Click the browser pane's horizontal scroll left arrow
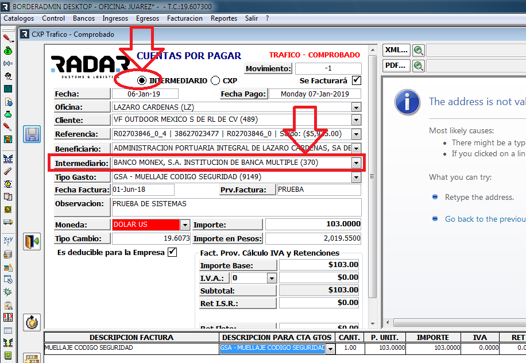Image resolution: width=526 pixels, height=363 pixels. tap(388, 323)
